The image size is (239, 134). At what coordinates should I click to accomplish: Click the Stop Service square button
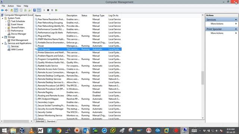(48, 10)
